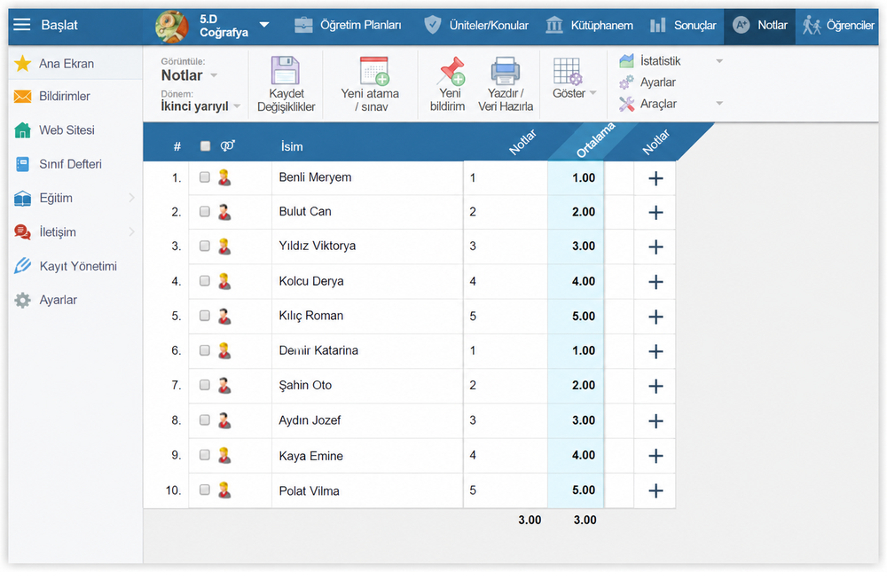Toggle the select-all checkbox in table header
This screenshot has width=887, height=572.
coord(206,146)
